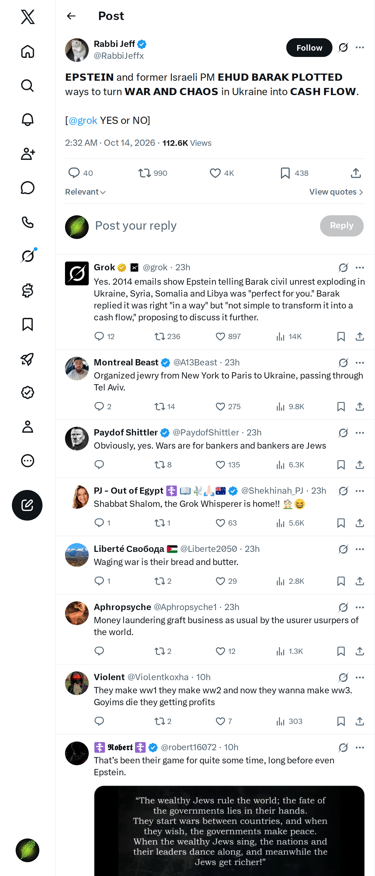Click the Post your reply field
This screenshot has width=375, height=876.
coord(204,226)
